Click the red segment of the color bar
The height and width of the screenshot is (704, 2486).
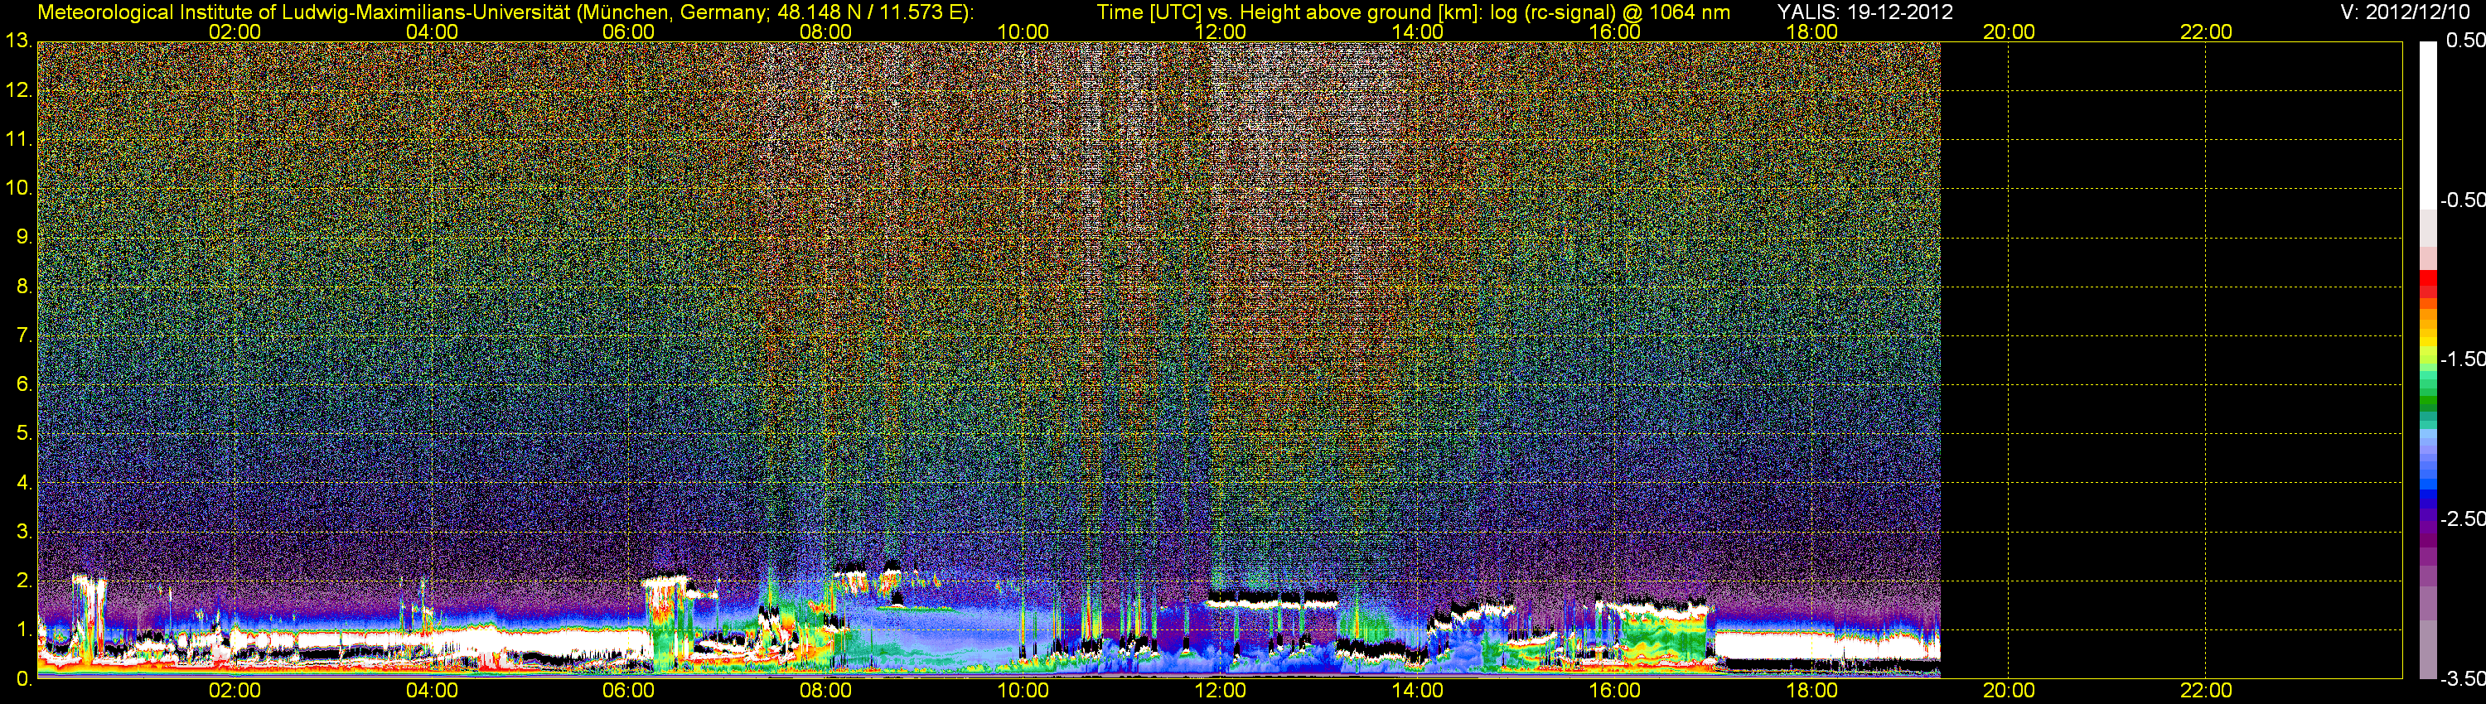tap(2428, 277)
